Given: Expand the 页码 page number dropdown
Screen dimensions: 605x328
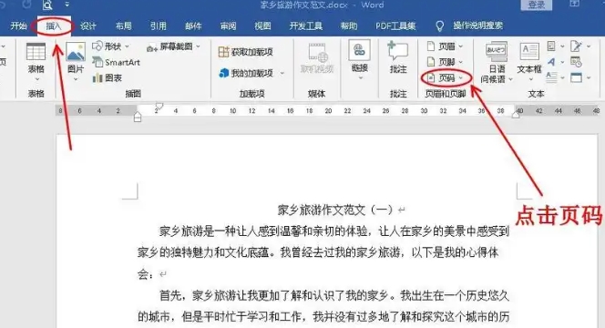Looking at the screenshot, I should point(461,78).
